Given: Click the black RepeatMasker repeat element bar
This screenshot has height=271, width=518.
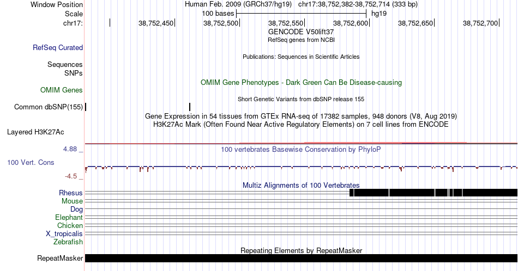Looking at the screenshot, I should [301, 258].
